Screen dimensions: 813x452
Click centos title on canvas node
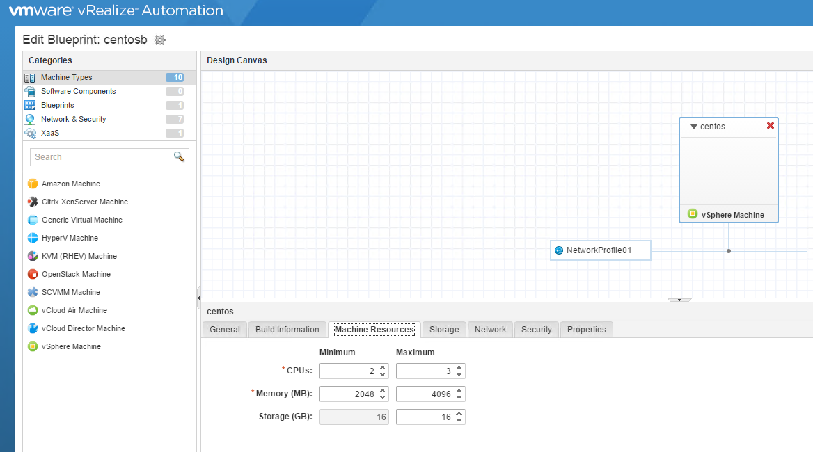[x=712, y=127]
